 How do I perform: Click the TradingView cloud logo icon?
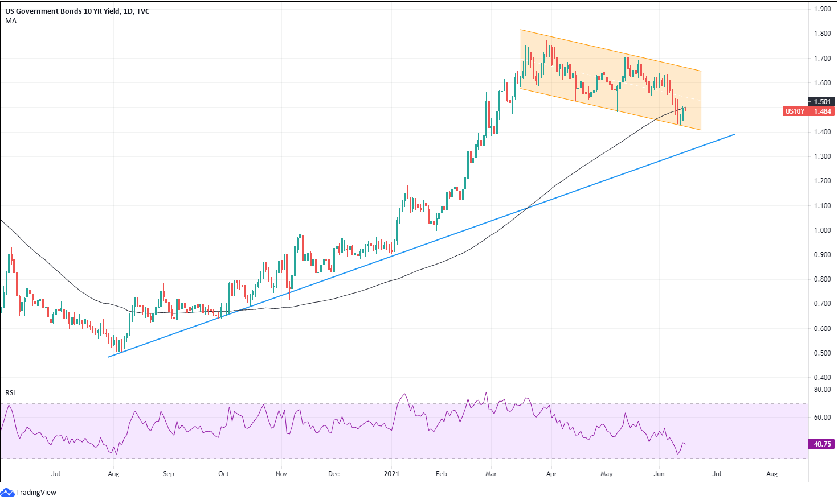(x=7, y=492)
